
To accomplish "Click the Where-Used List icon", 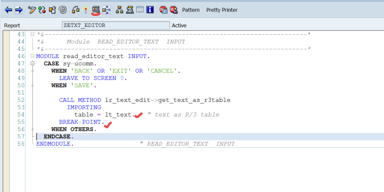I will [107, 9].
